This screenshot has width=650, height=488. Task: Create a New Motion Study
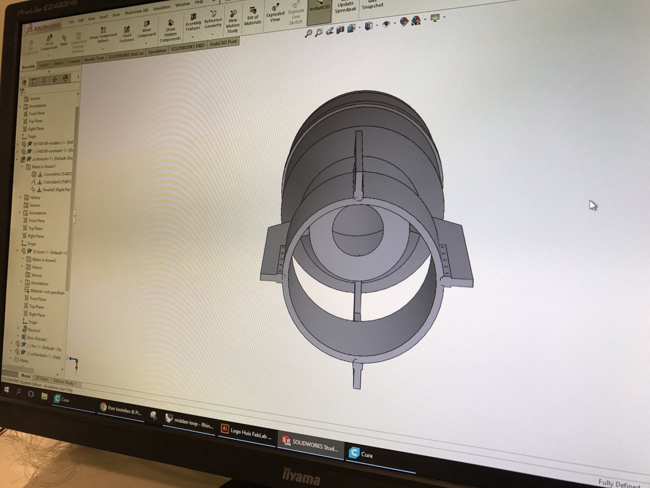tap(233, 22)
